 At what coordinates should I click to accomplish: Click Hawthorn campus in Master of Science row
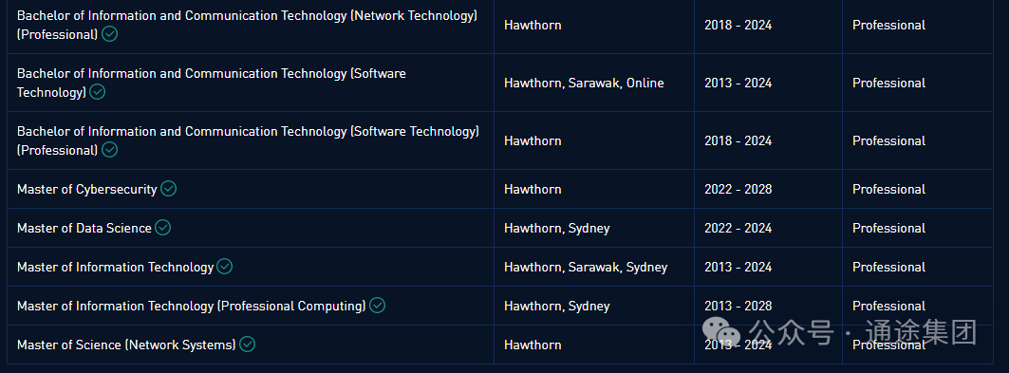533,345
